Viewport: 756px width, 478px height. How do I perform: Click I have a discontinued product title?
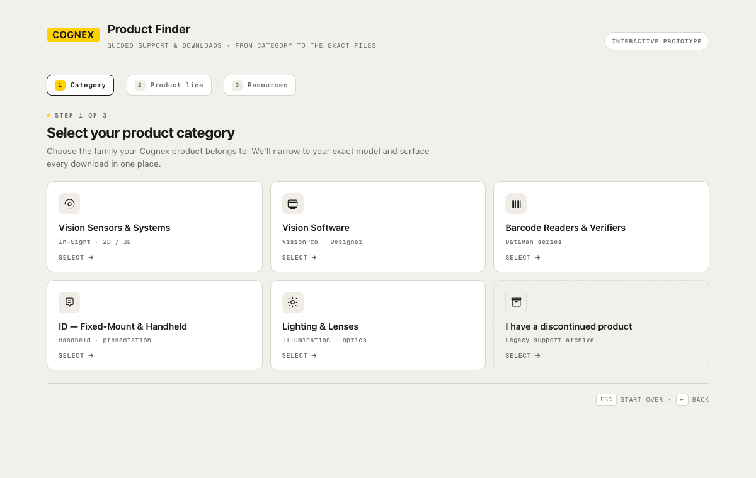tap(569, 326)
